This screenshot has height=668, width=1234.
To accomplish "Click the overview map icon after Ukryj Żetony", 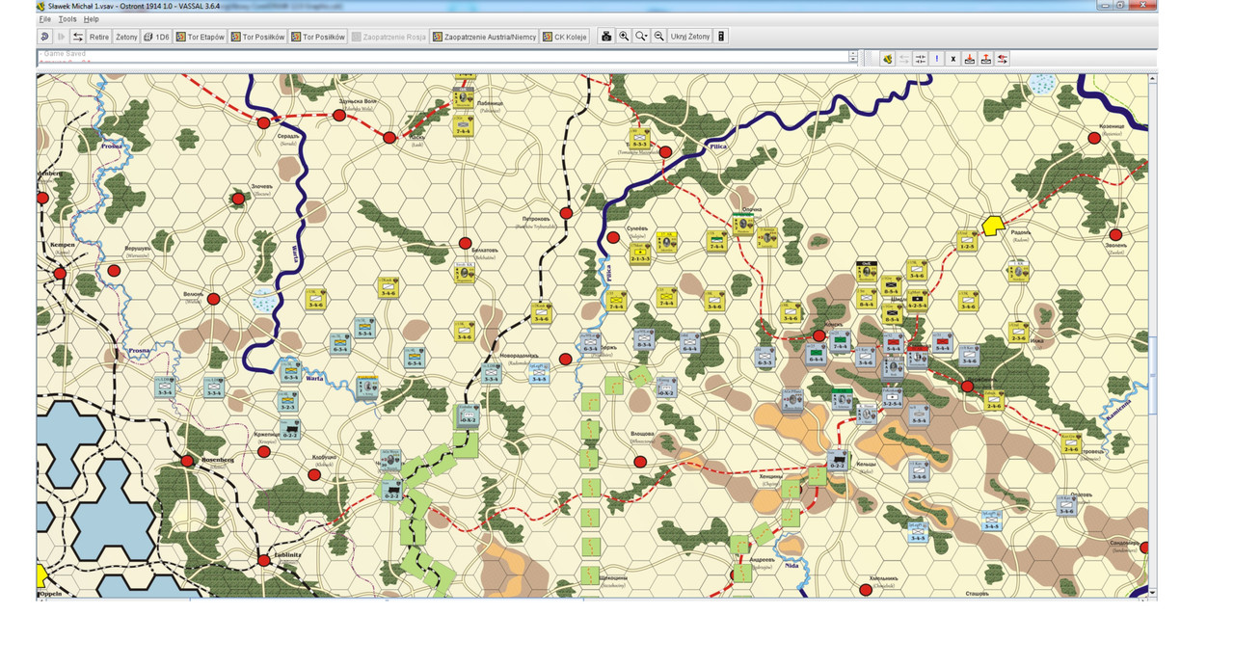I will coord(721,36).
